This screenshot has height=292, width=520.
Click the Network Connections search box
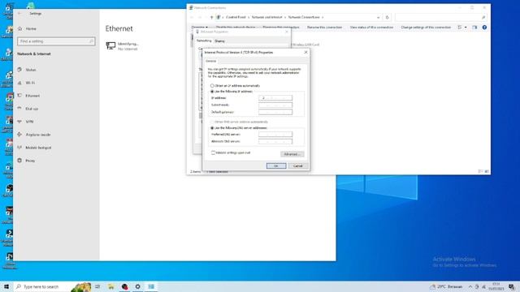[440, 17]
